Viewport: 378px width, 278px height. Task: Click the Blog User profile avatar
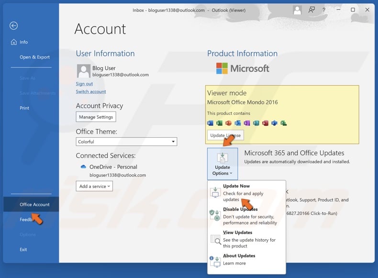click(x=84, y=71)
